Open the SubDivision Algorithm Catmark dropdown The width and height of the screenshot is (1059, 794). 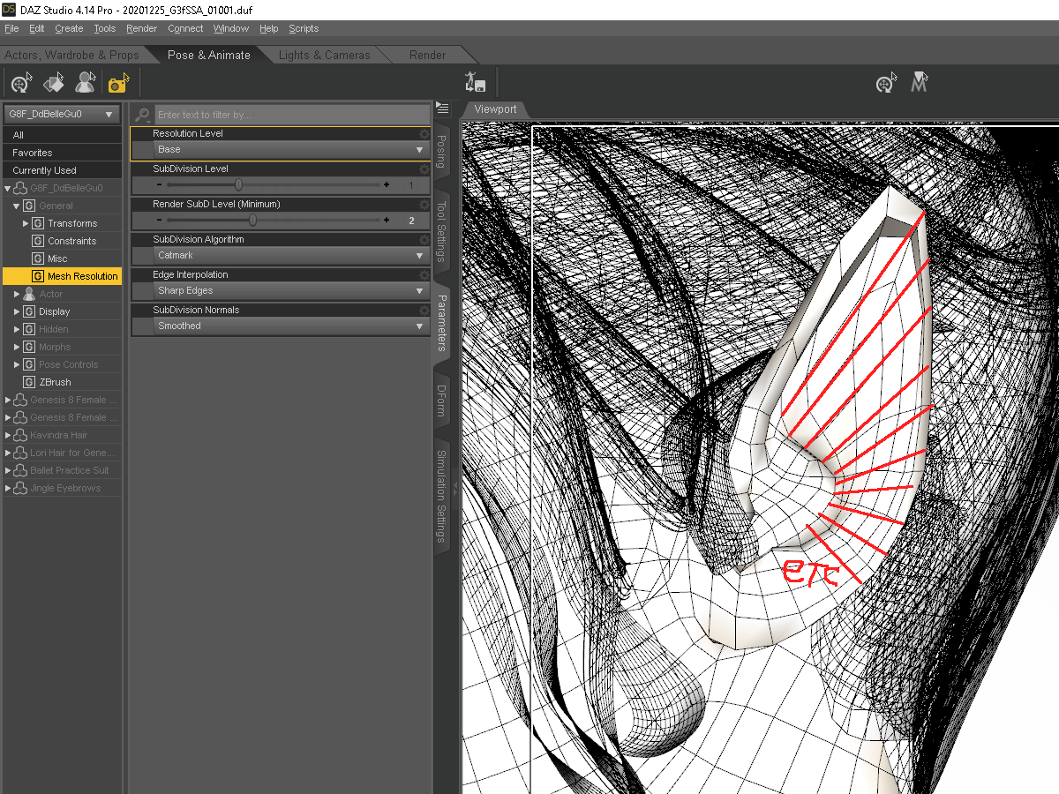click(x=290, y=256)
